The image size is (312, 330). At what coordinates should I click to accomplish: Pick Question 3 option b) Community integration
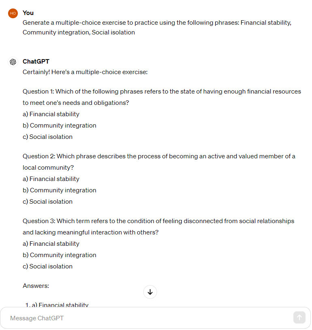tap(59, 255)
